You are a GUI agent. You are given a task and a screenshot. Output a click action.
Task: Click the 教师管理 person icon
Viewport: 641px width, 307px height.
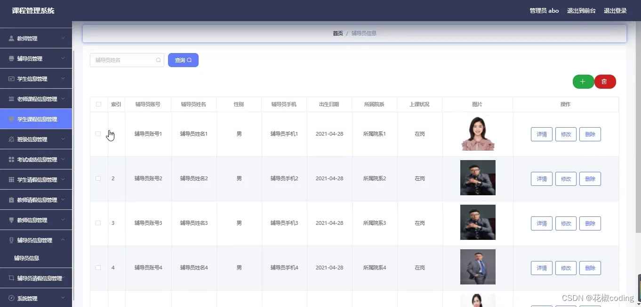click(x=11, y=38)
